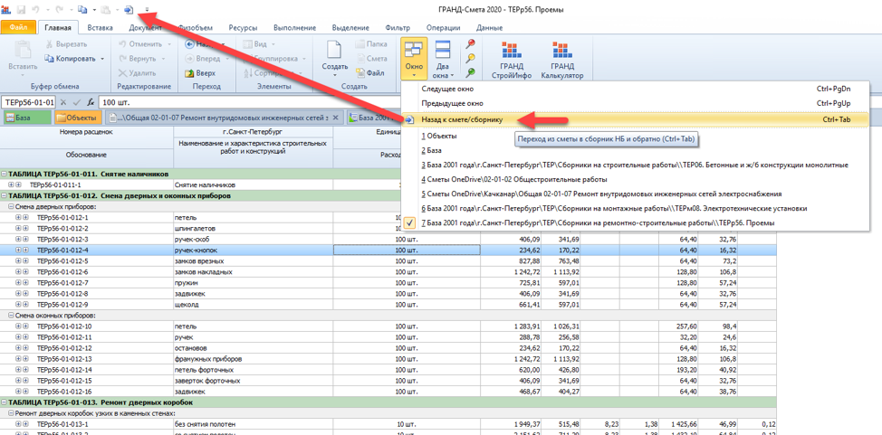
Task: Click the Вставить paste button
Action: pos(23,57)
